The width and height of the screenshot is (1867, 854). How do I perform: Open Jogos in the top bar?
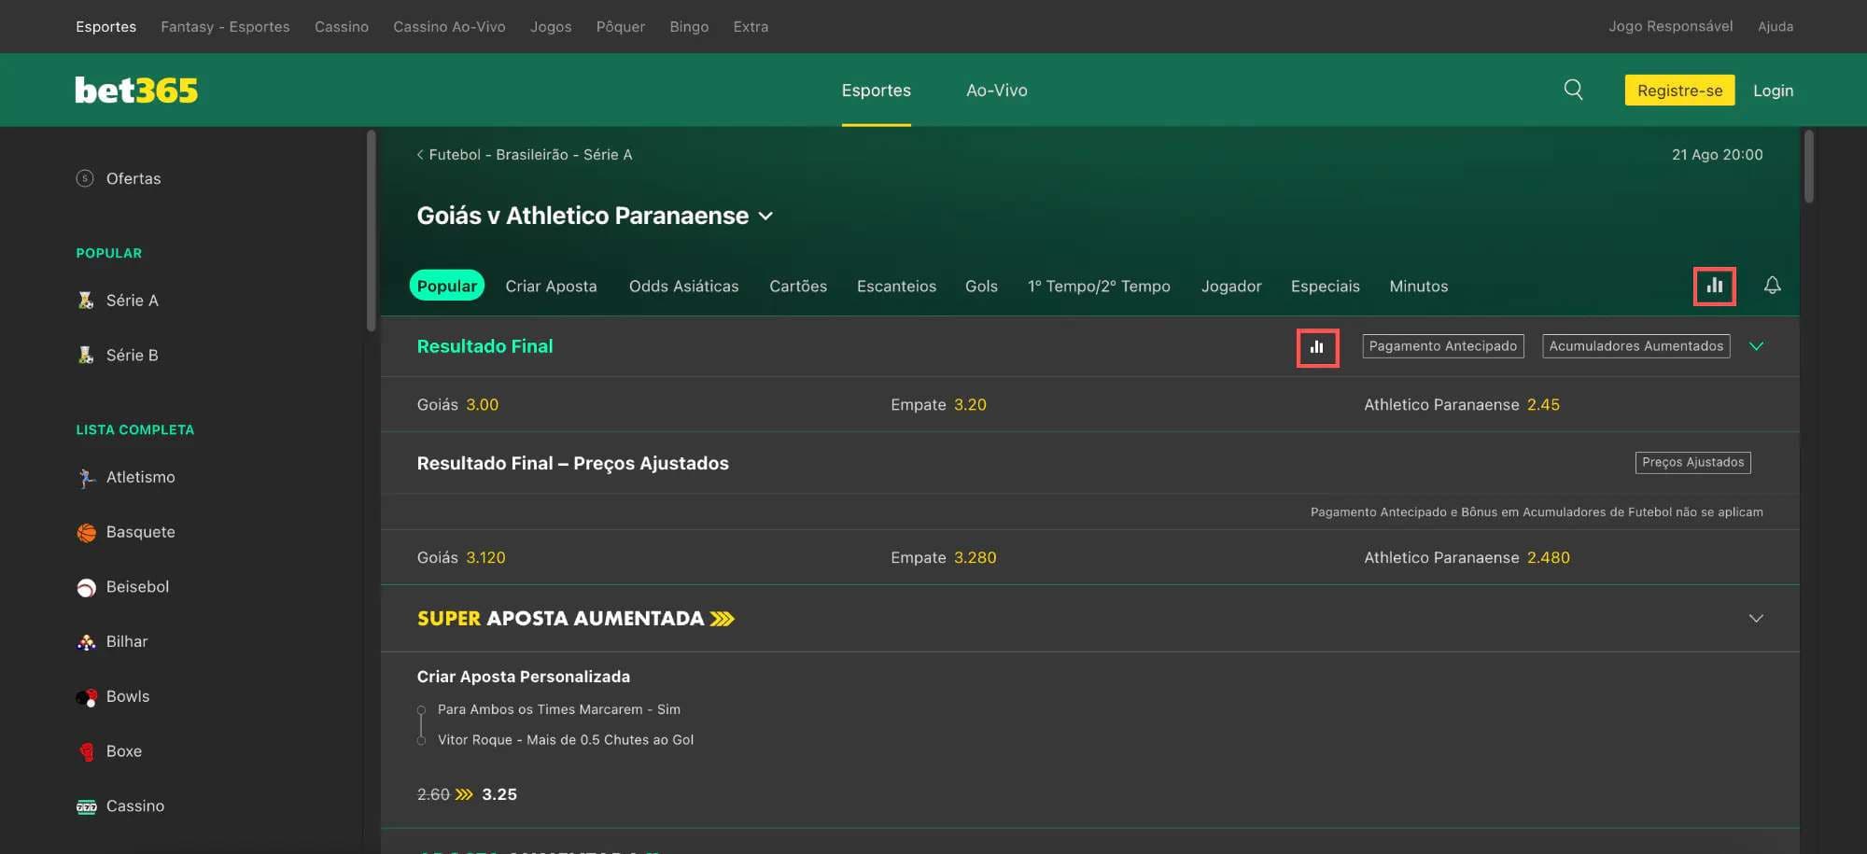[x=551, y=27]
